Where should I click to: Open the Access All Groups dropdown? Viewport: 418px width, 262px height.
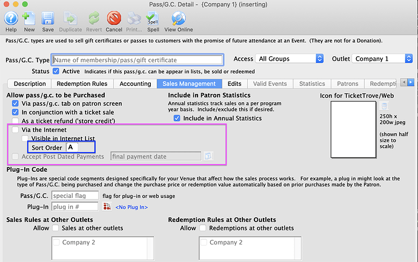(289, 59)
